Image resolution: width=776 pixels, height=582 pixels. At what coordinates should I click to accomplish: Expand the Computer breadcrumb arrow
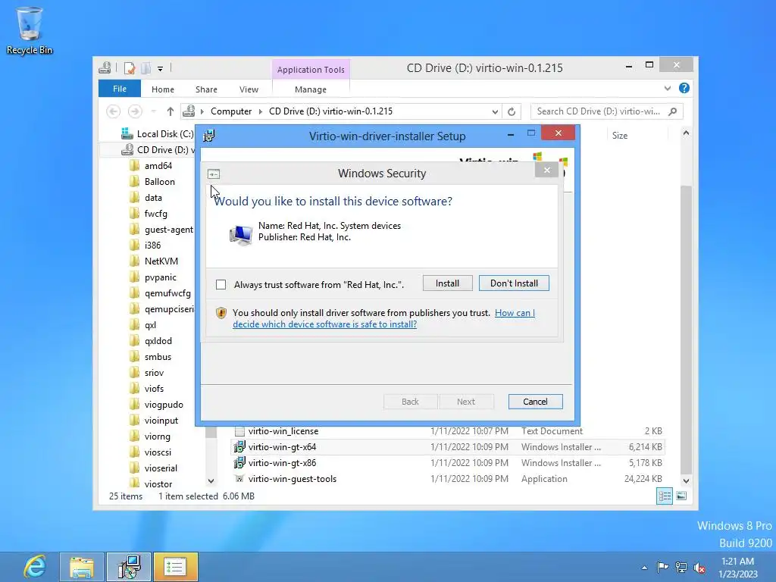pos(261,111)
